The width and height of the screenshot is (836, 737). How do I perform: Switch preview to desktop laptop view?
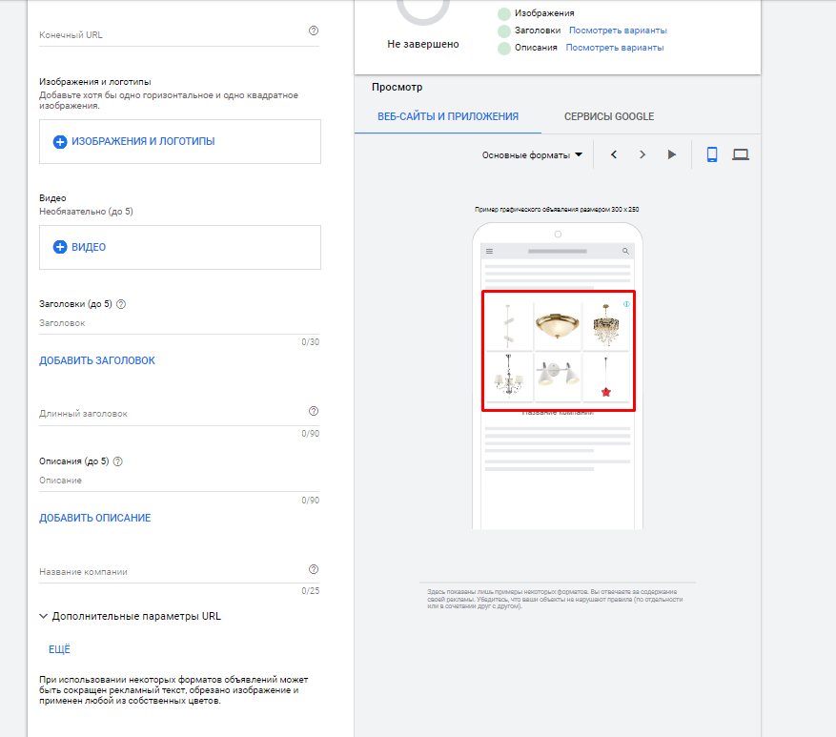(x=741, y=154)
